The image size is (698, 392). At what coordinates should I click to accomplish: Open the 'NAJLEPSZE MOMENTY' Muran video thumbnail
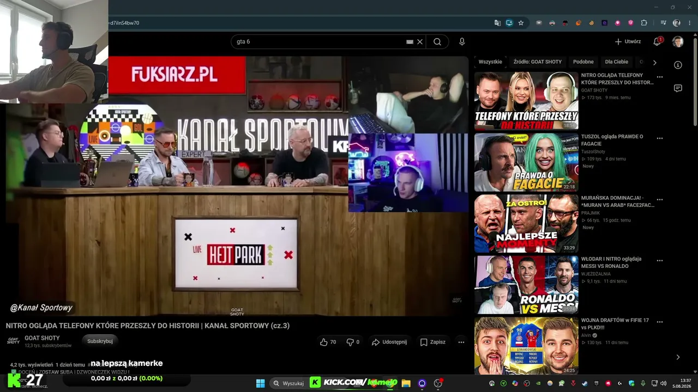click(x=526, y=224)
